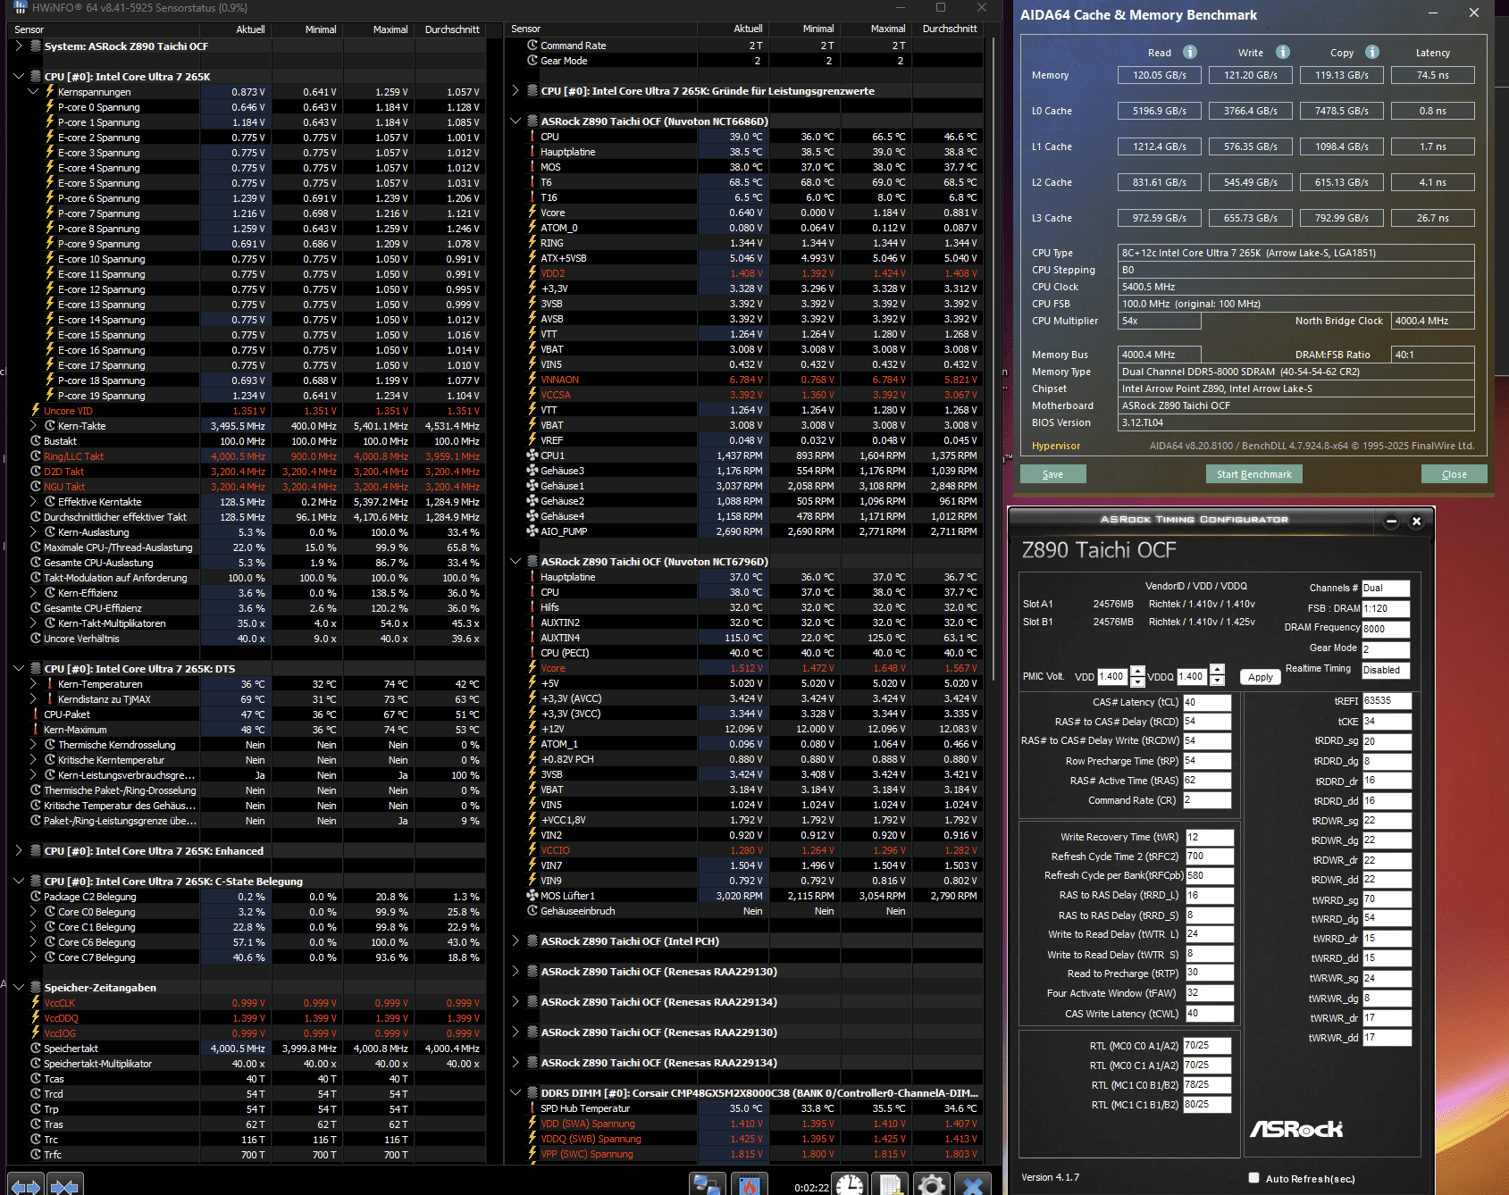Viewport: 1509px width, 1195px height.
Task: Click Apply button in ASRock Timing Configurator
Action: pyautogui.click(x=1261, y=677)
